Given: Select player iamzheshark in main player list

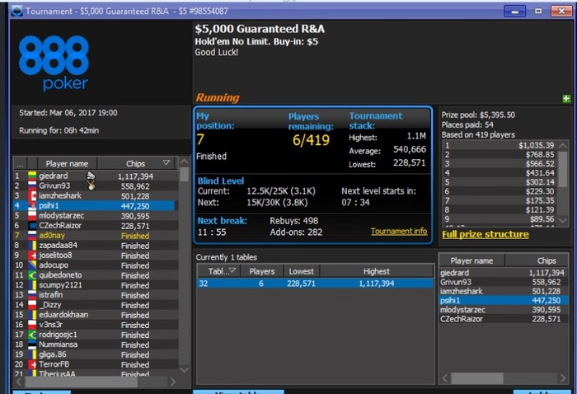Looking at the screenshot, I should click(94, 195).
